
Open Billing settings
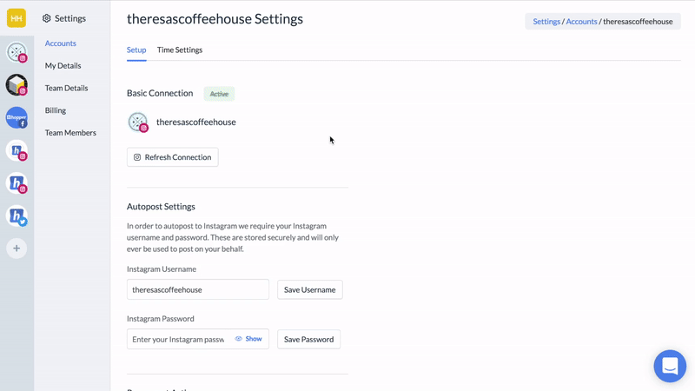pyautogui.click(x=56, y=110)
